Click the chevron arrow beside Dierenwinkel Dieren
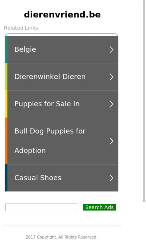The image size is (146, 244). point(111,77)
